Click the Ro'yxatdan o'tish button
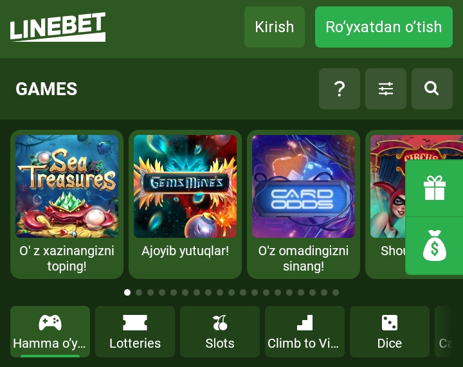This screenshot has height=367, width=463. tap(383, 27)
